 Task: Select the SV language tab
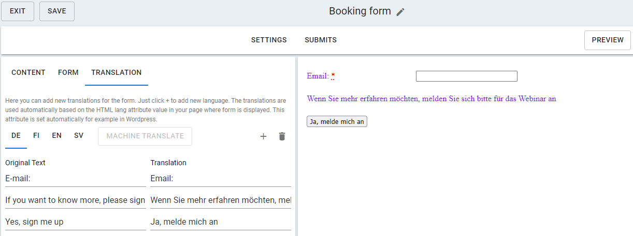point(79,136)
